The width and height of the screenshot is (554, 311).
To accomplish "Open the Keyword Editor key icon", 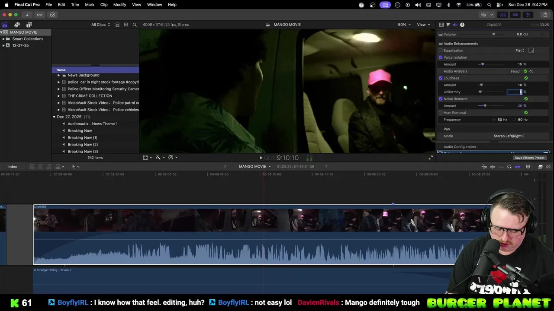I will [x=39, y=15].
